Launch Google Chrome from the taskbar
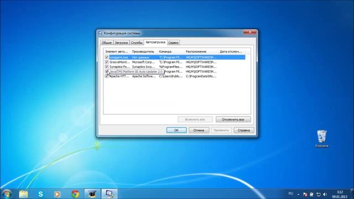The image size is (354, 199). [75, 194]
